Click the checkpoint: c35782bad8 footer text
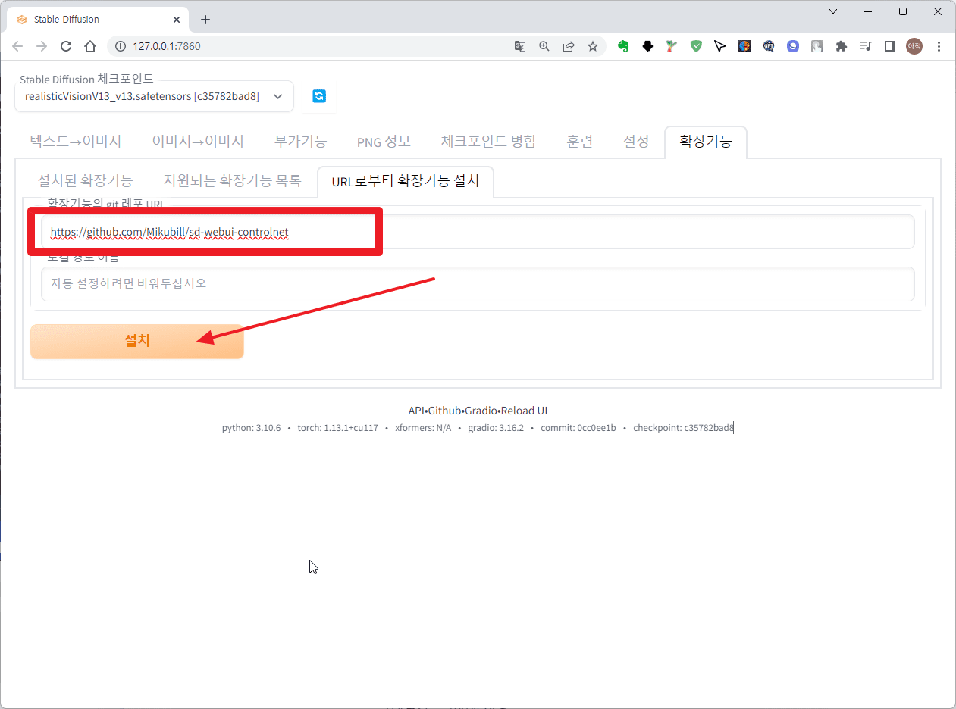Viewport: 956px width, 709px height. pyautogui.click(x=683, y=428)
